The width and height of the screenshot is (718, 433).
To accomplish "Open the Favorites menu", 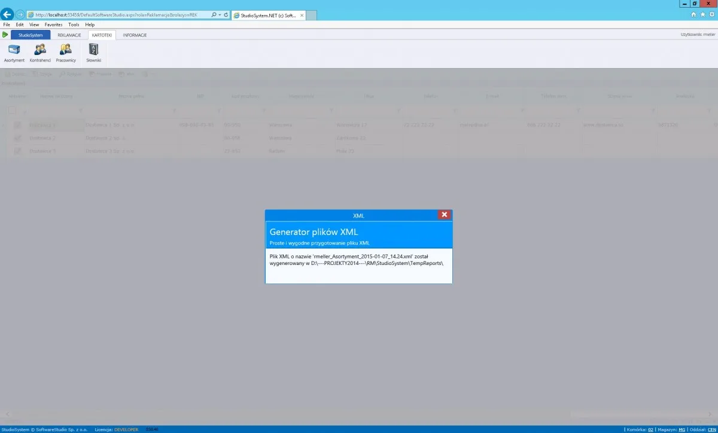I will tap(54, 25).
